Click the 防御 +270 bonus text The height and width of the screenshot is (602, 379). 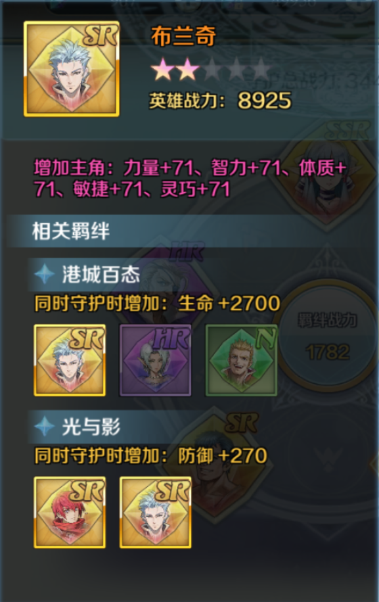(223, 455)
